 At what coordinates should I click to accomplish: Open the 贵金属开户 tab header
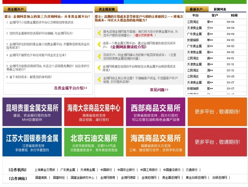(x=15, y=9)
